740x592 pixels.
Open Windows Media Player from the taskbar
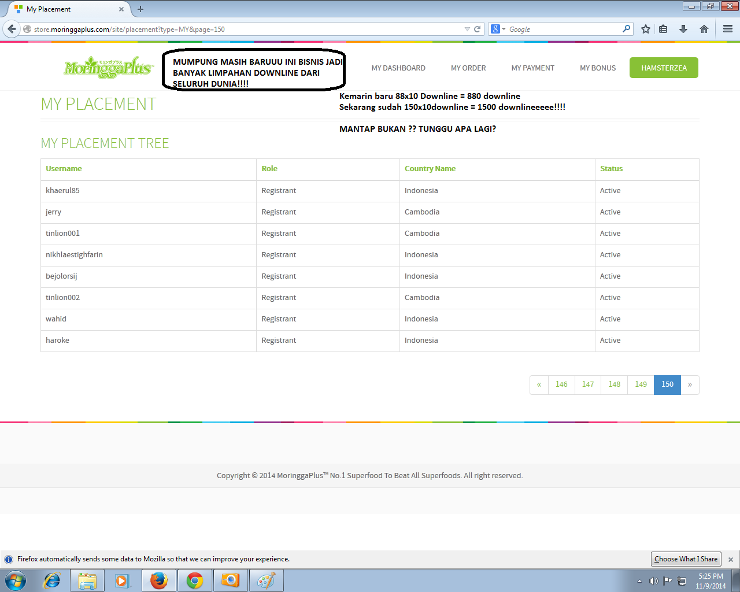coord(123,580)
